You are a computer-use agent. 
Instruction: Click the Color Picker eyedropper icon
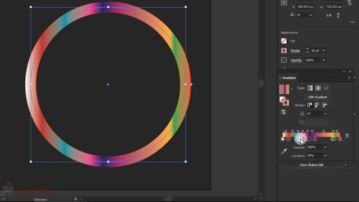click(284, 151)
